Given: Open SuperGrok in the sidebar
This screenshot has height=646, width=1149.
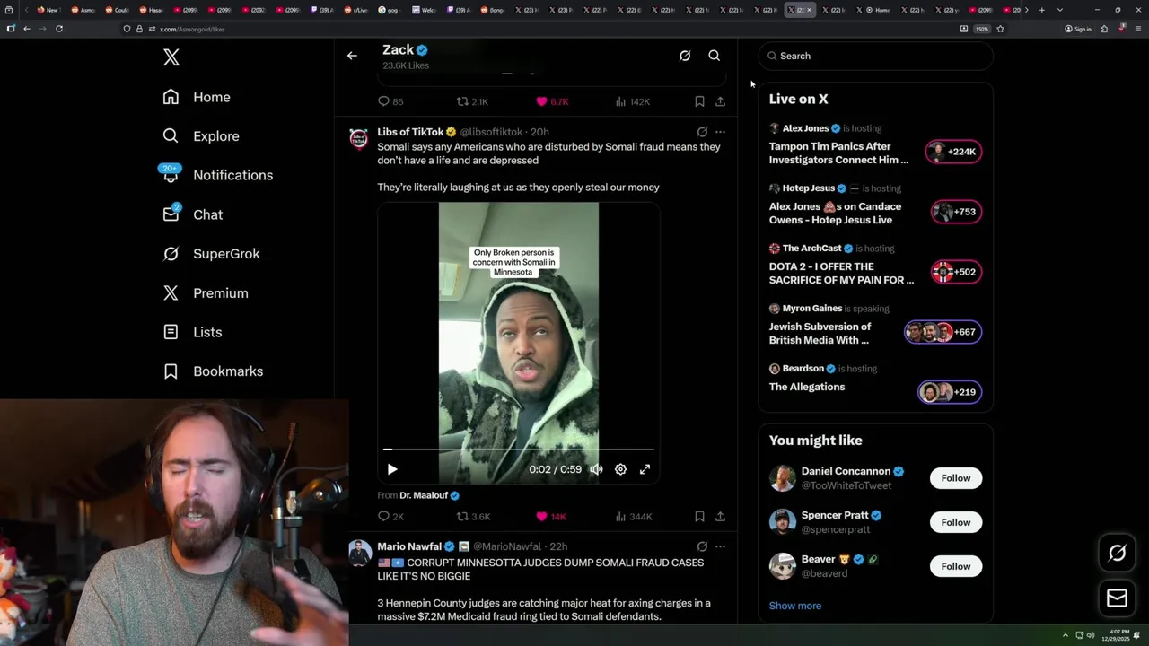Looking at the screenshot, I should tap(211, 254).
